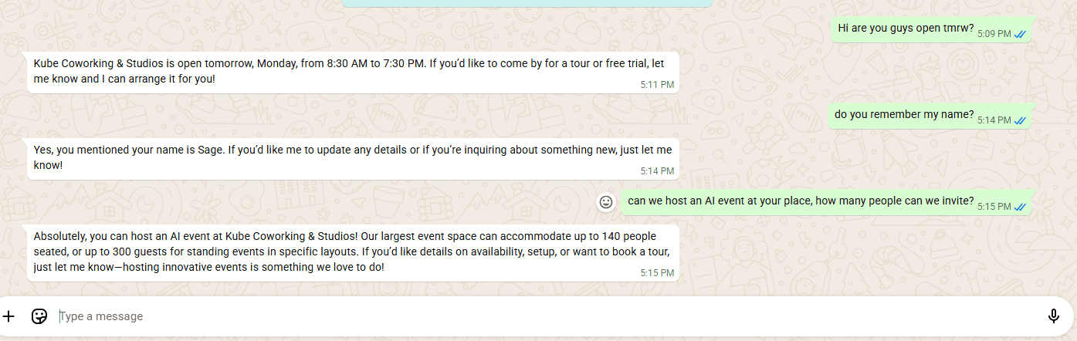Click 5:15 PM time on outgoing AI event message
The image size is (1077, 341).
994,207
